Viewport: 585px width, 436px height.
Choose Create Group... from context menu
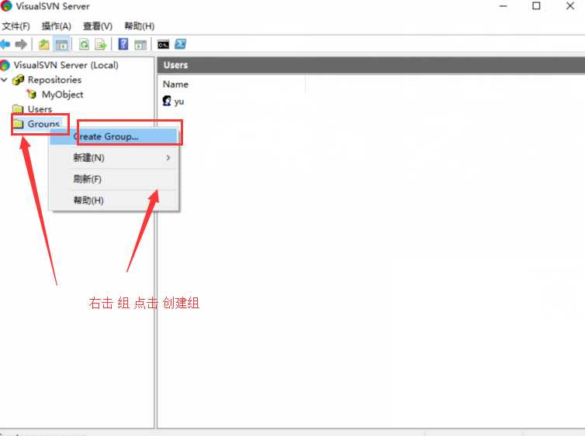coord(114,136)
